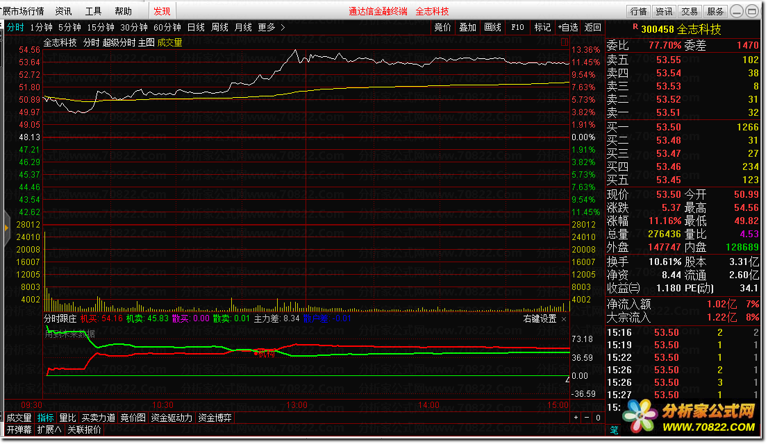768x444 pixels.
Task: Switch to the 周线 chart
Action: tap(219, 28)
